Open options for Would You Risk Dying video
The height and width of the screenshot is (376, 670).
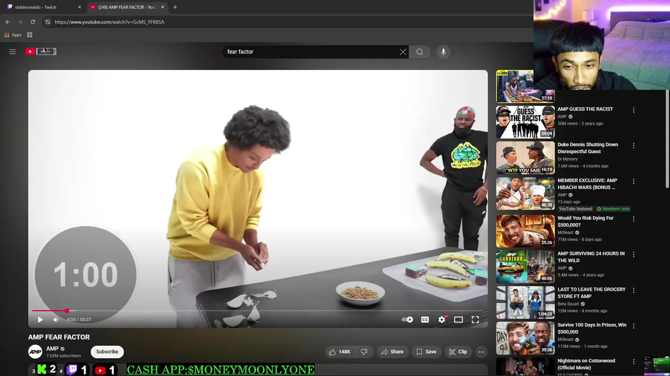click(633, 219)
